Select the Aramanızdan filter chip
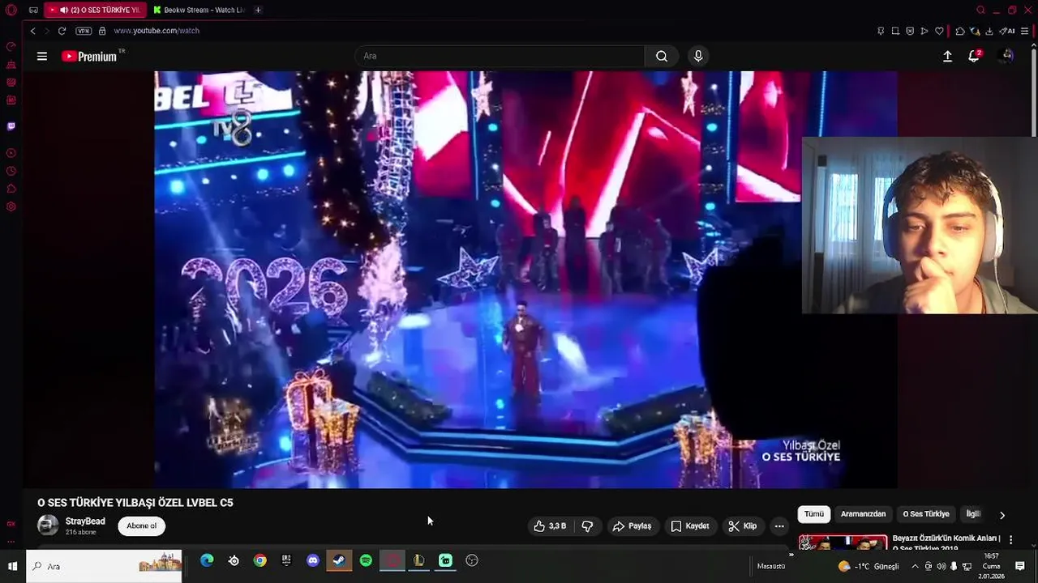The height and width of the screenshot is (583, 1038). [x=863, y=514]
